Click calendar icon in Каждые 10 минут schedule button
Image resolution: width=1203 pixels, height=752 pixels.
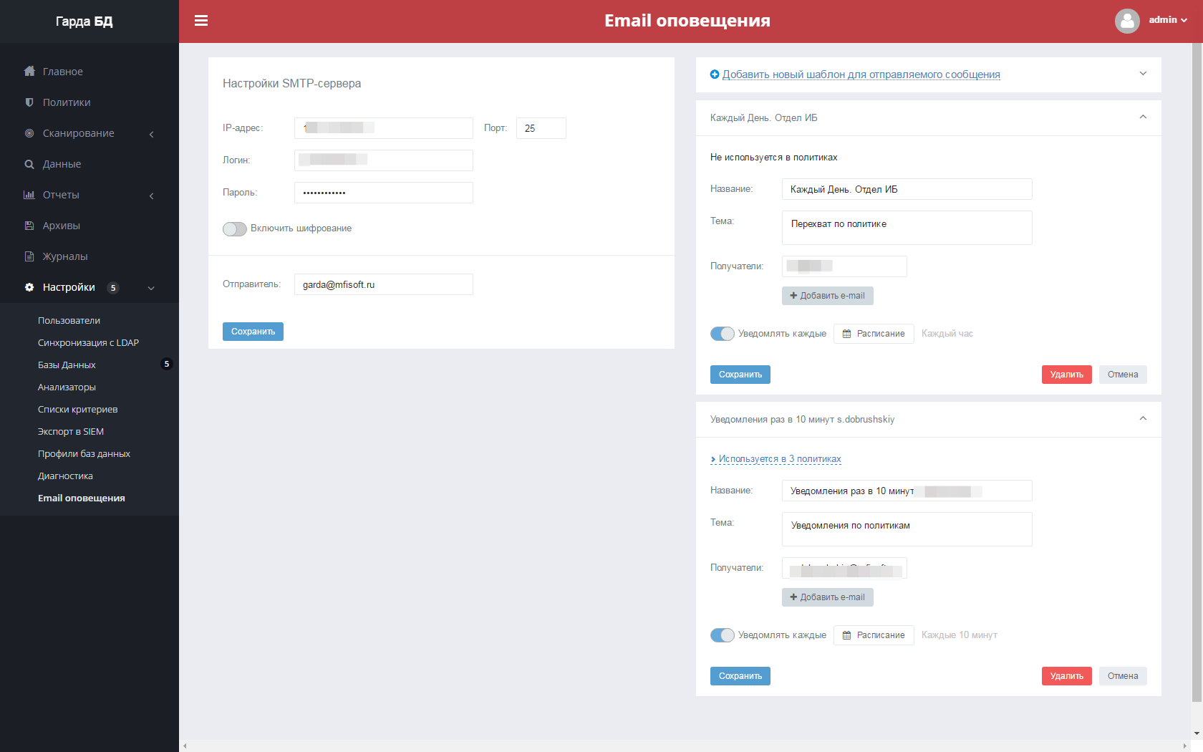click(846, 635)
